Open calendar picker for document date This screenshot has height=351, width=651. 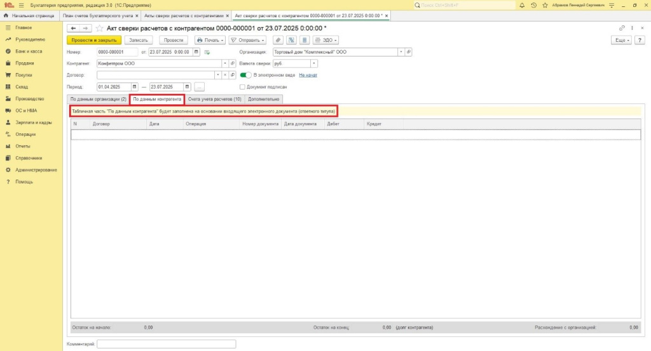197,52
